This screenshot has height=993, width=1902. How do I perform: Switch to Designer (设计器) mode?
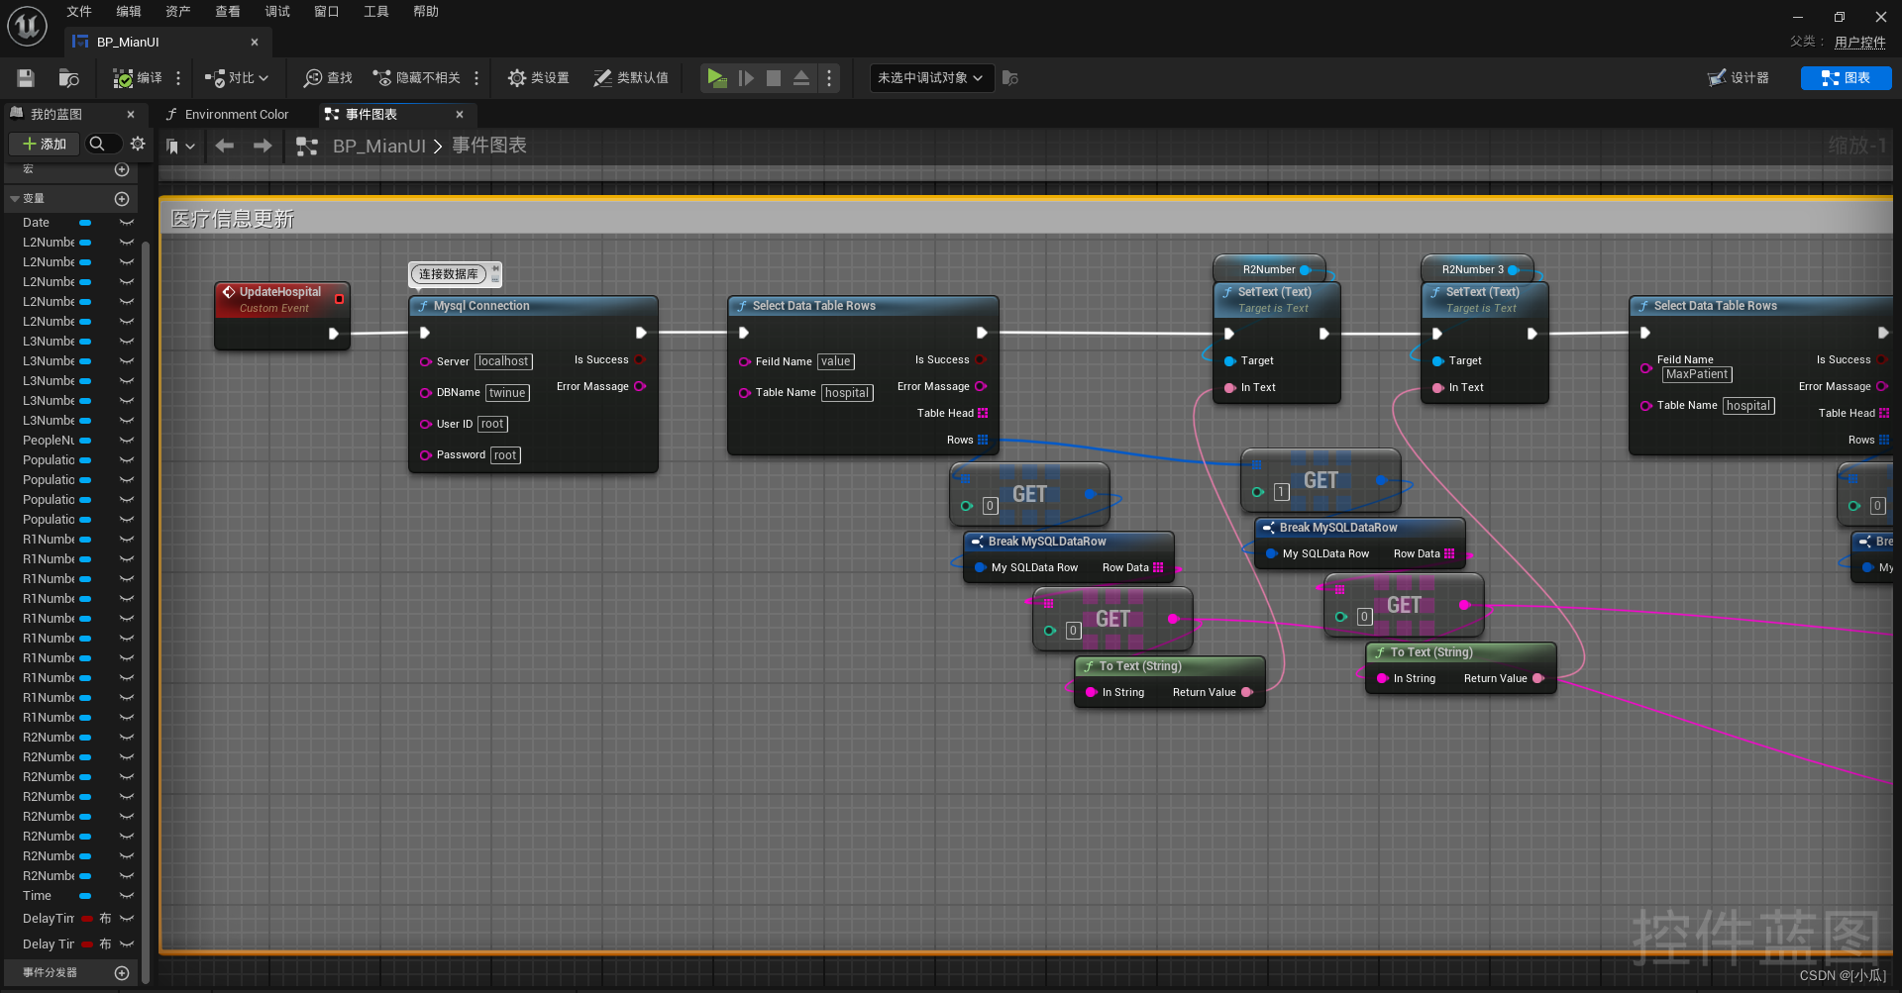pyautogui.click(x=1738, y=78)
